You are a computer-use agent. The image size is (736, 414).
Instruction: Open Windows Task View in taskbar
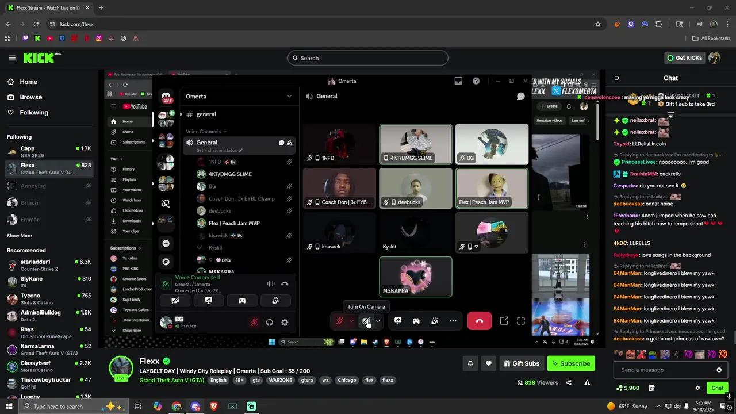point(138,407)
